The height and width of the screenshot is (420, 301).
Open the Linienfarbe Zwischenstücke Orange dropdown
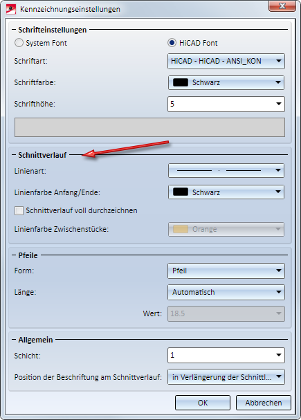point(226,229)
